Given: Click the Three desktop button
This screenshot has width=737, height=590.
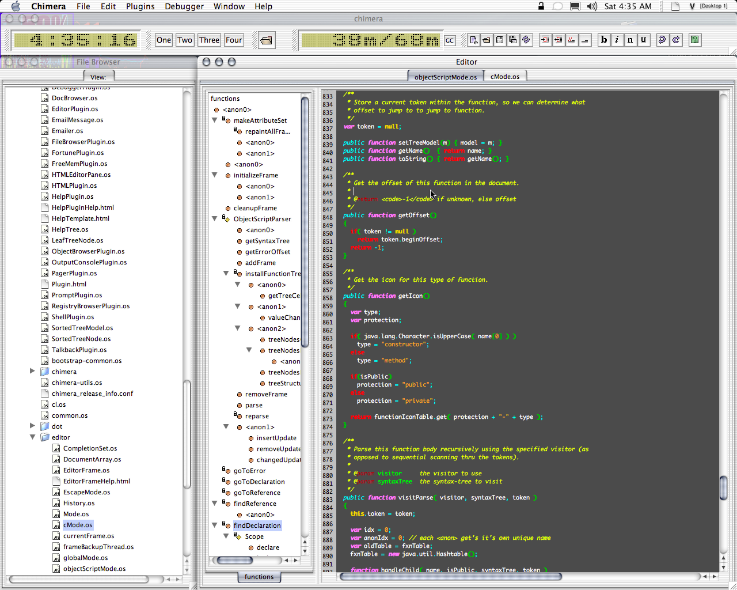Looking at the screenshot, I should click(x=209, y=40).
